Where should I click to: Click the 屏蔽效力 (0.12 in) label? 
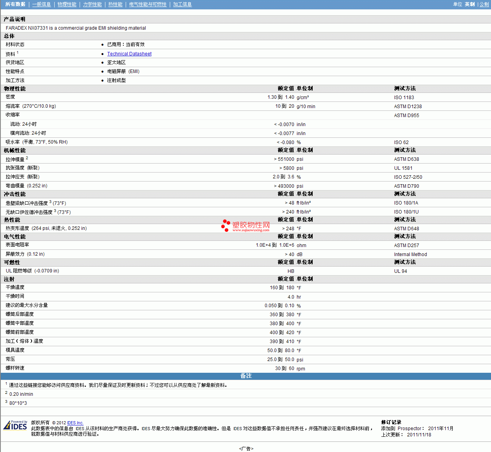25,254
